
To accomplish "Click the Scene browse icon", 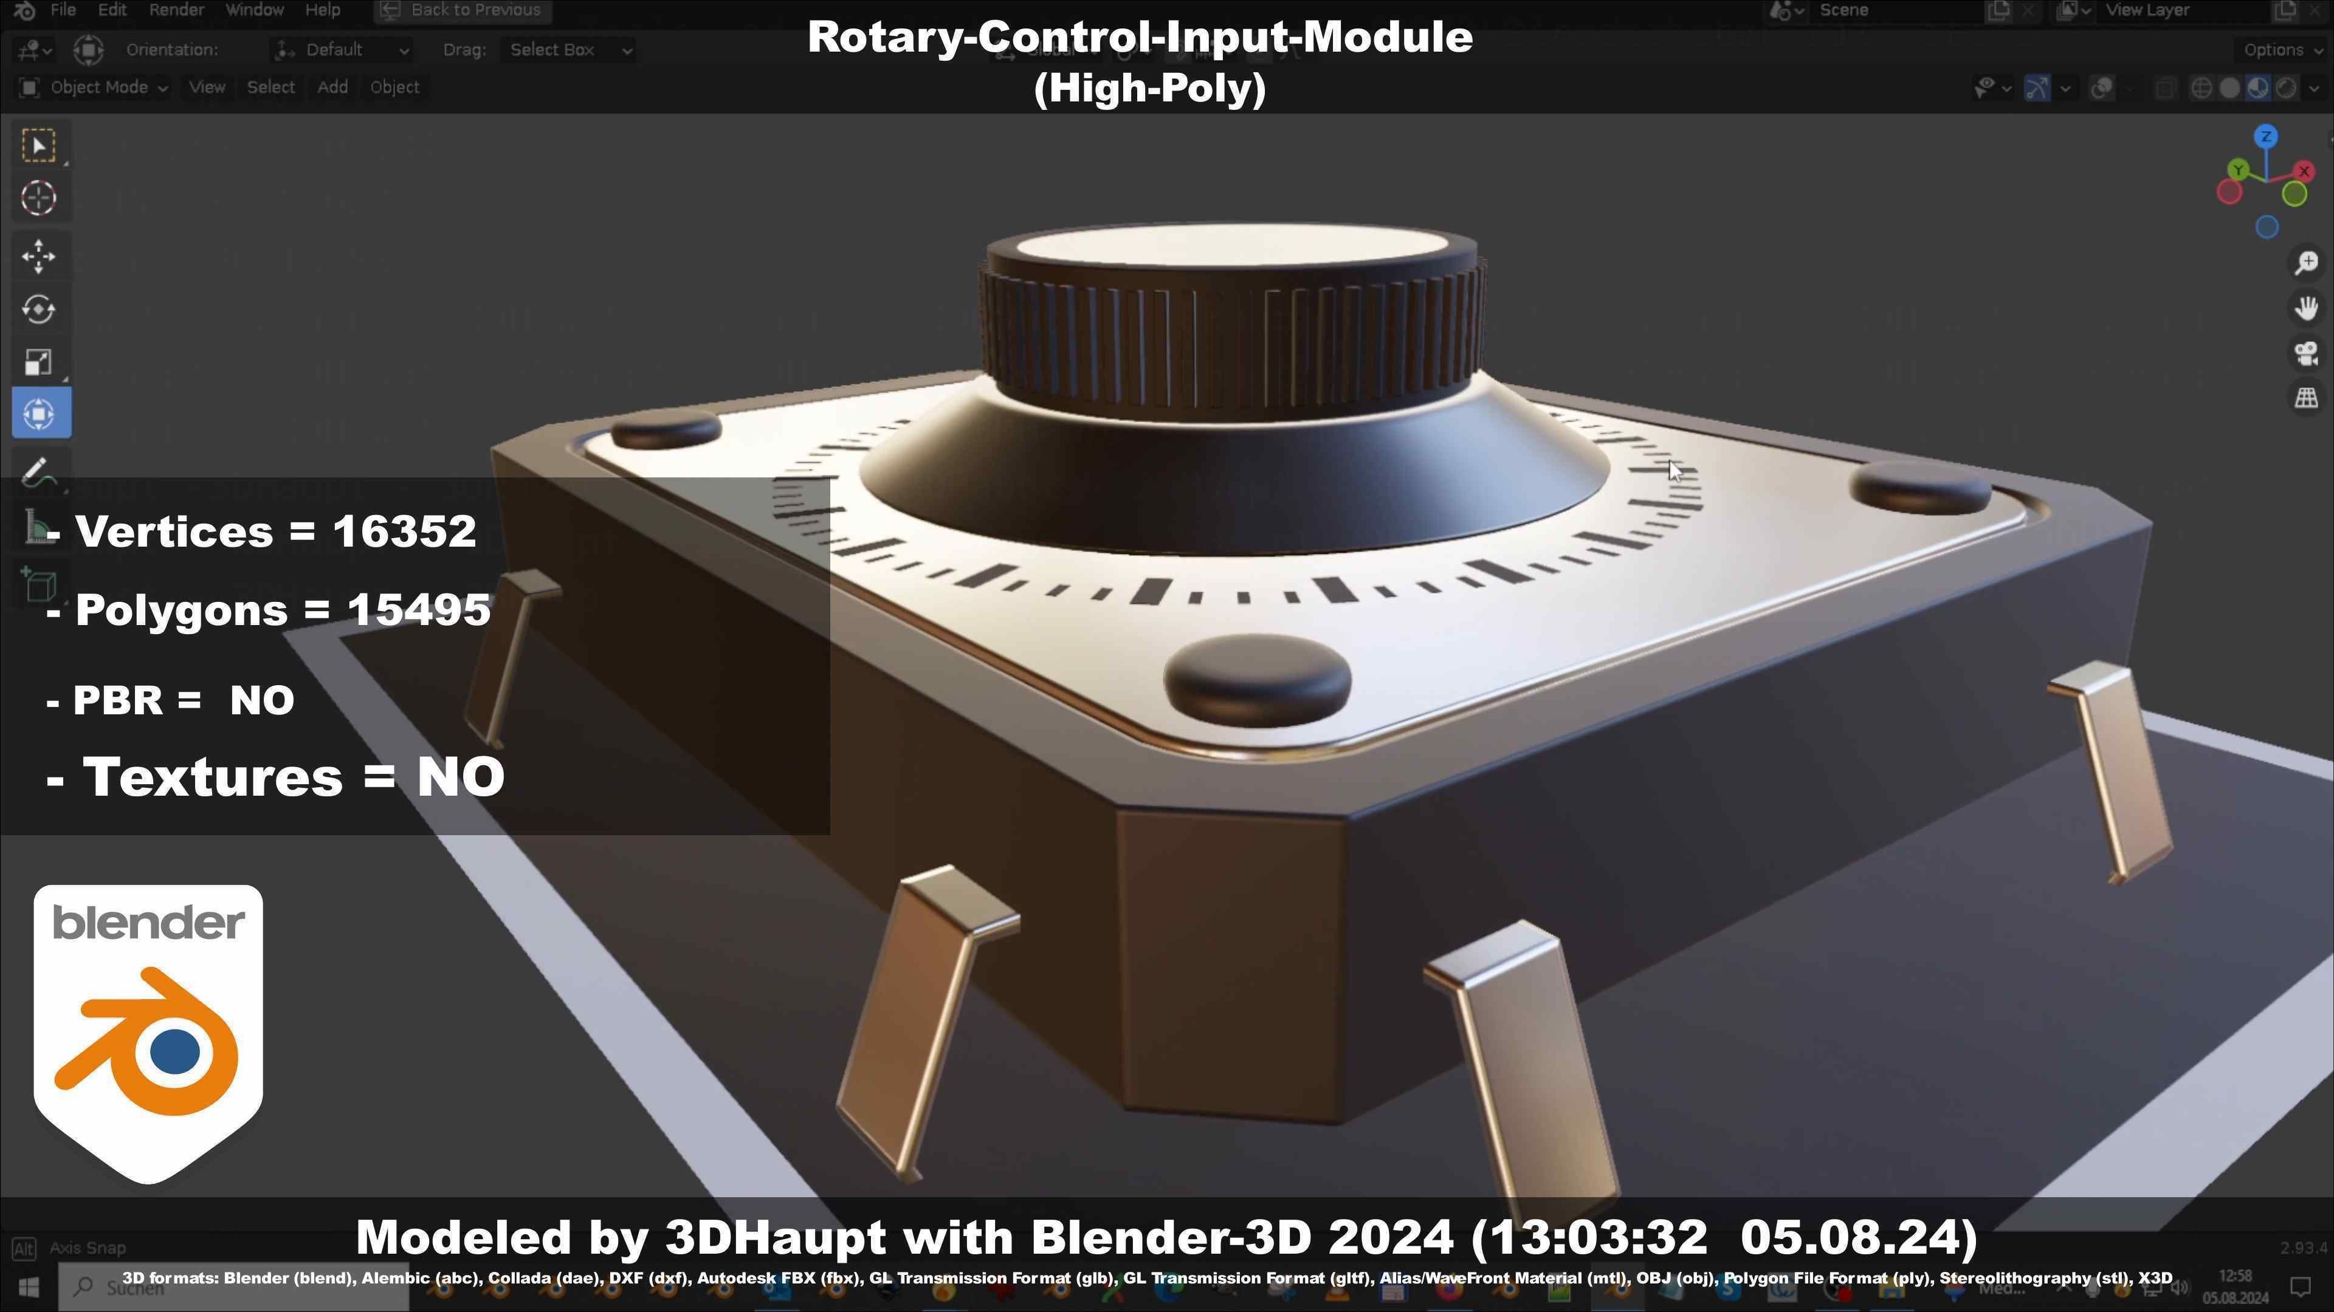I will point(1787,10).
